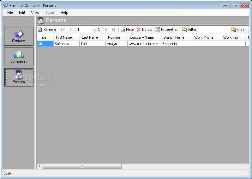Create a New person record
252x179 pixels.
[127, 30]
